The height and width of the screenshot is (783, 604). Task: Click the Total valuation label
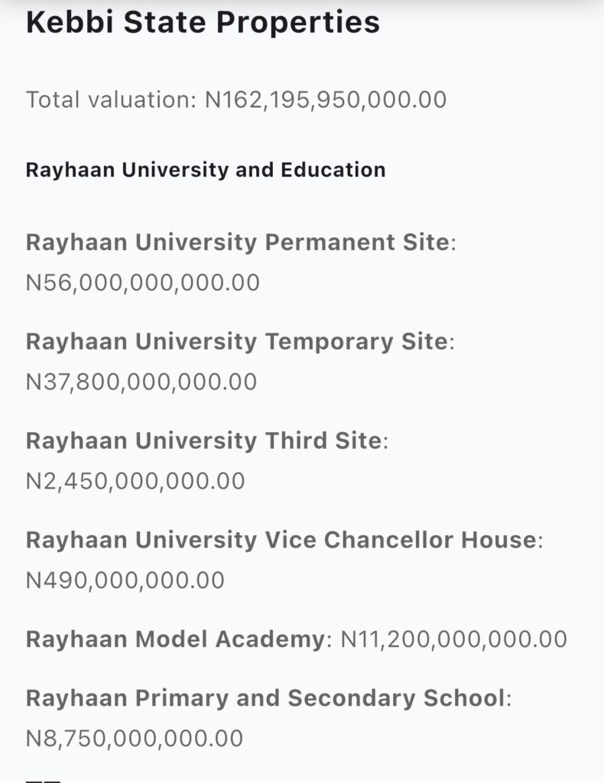click(x=111, y=99)
